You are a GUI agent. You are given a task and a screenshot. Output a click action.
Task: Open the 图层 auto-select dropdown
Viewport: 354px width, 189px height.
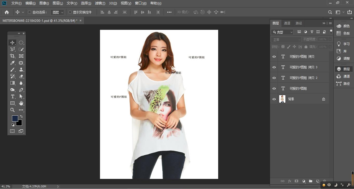coord(57,12)
